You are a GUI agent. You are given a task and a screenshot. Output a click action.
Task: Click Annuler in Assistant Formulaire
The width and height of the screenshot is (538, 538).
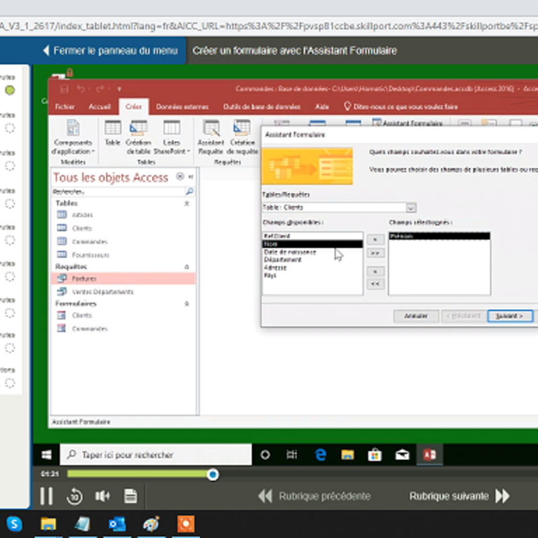[x=416, y=316]
